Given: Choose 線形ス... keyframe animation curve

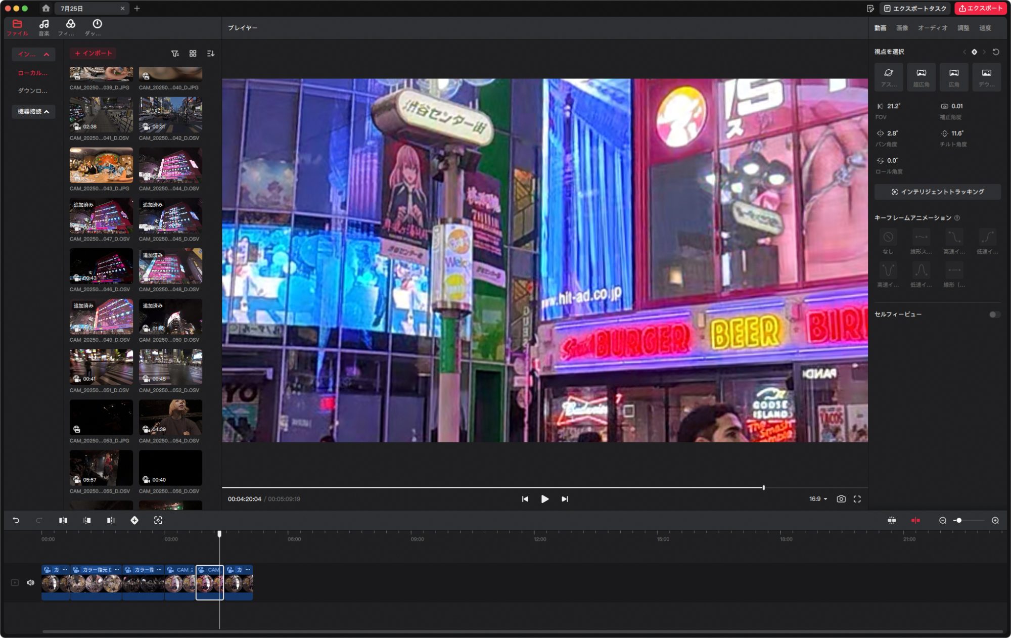Looking at the screenshot, I should pyautogui.click(x=921, y=242).
